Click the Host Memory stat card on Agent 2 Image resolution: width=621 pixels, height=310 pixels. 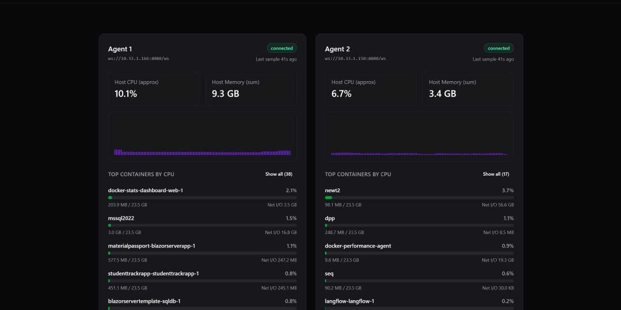468,89
